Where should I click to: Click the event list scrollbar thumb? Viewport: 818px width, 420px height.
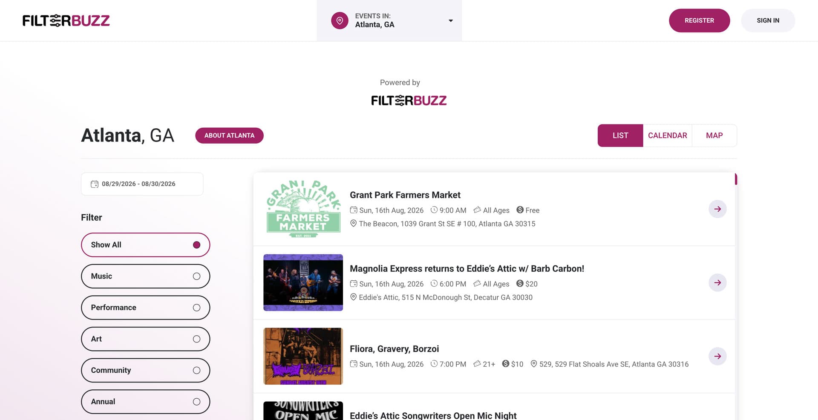[736, 179]
